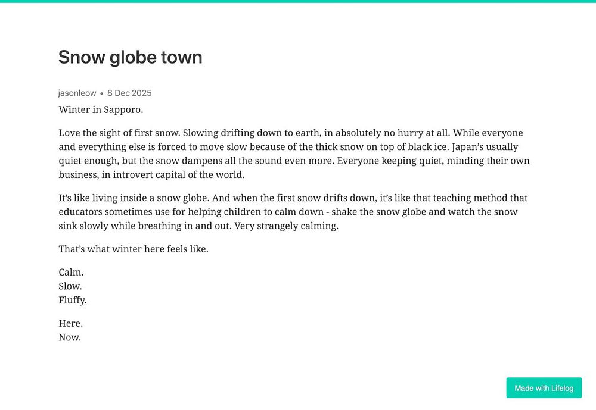Screen dimensions: 596x410
Task: Click the "Winter in Sapporo." line
Action: click(101, 109)
